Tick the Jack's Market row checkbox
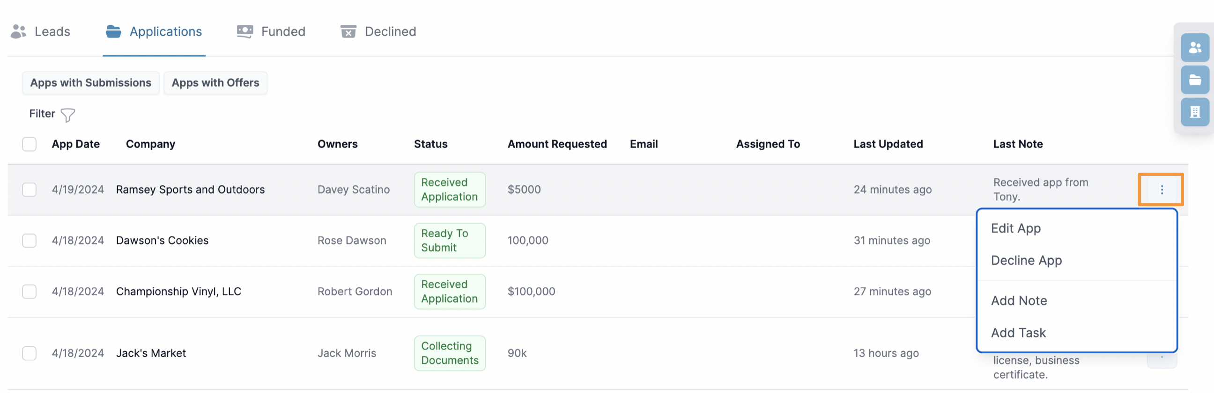Image resolution: width=1214 pixels, height=393 pixels. (x=29, y=353)
